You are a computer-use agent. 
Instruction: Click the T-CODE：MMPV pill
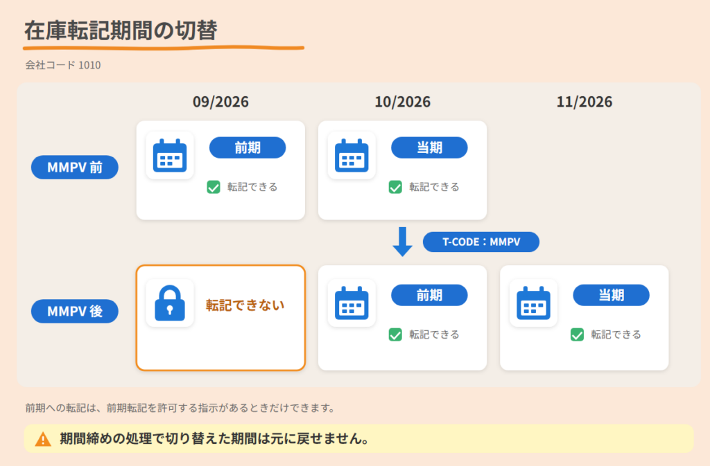(x=481, y=242)
